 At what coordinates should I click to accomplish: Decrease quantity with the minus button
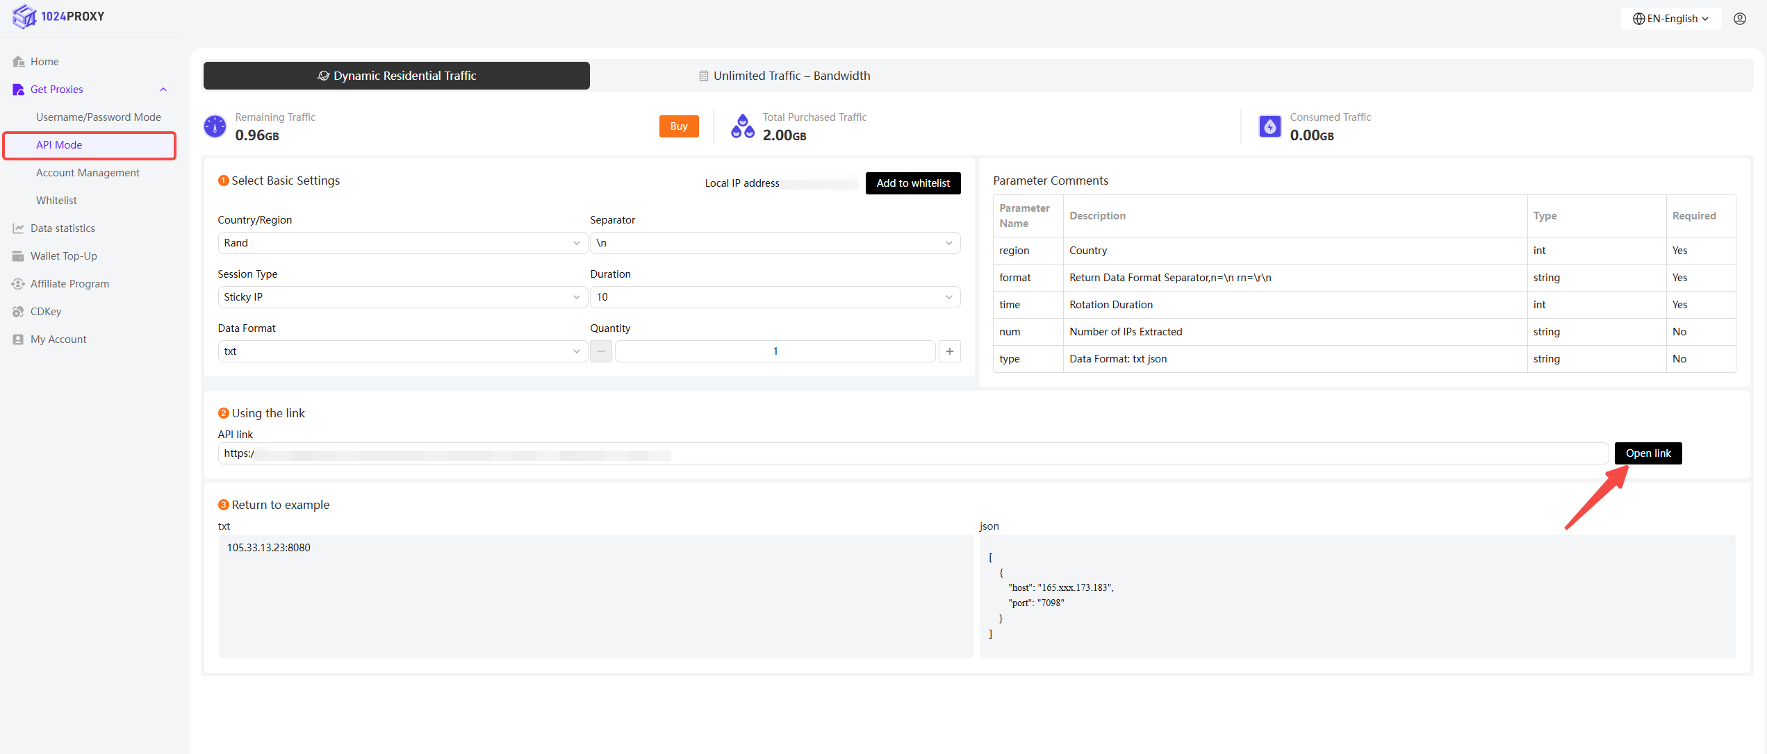601,351
